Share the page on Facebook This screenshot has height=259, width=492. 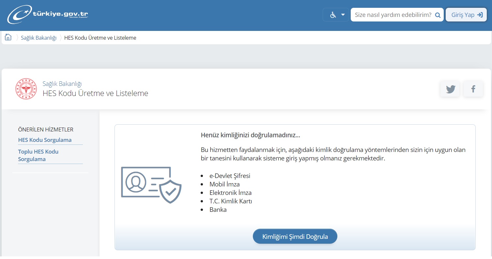(473, 89)
